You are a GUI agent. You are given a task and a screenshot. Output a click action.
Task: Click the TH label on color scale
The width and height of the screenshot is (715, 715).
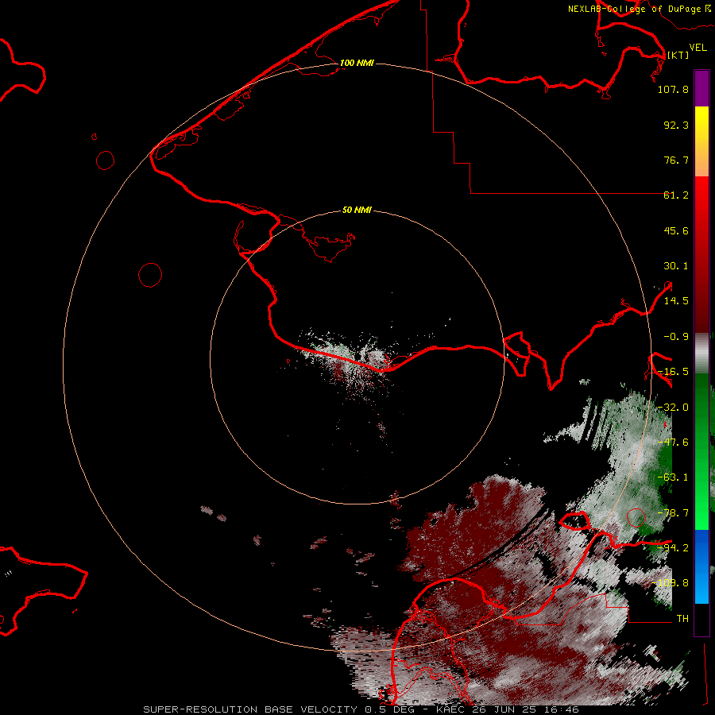coord(682,619)
